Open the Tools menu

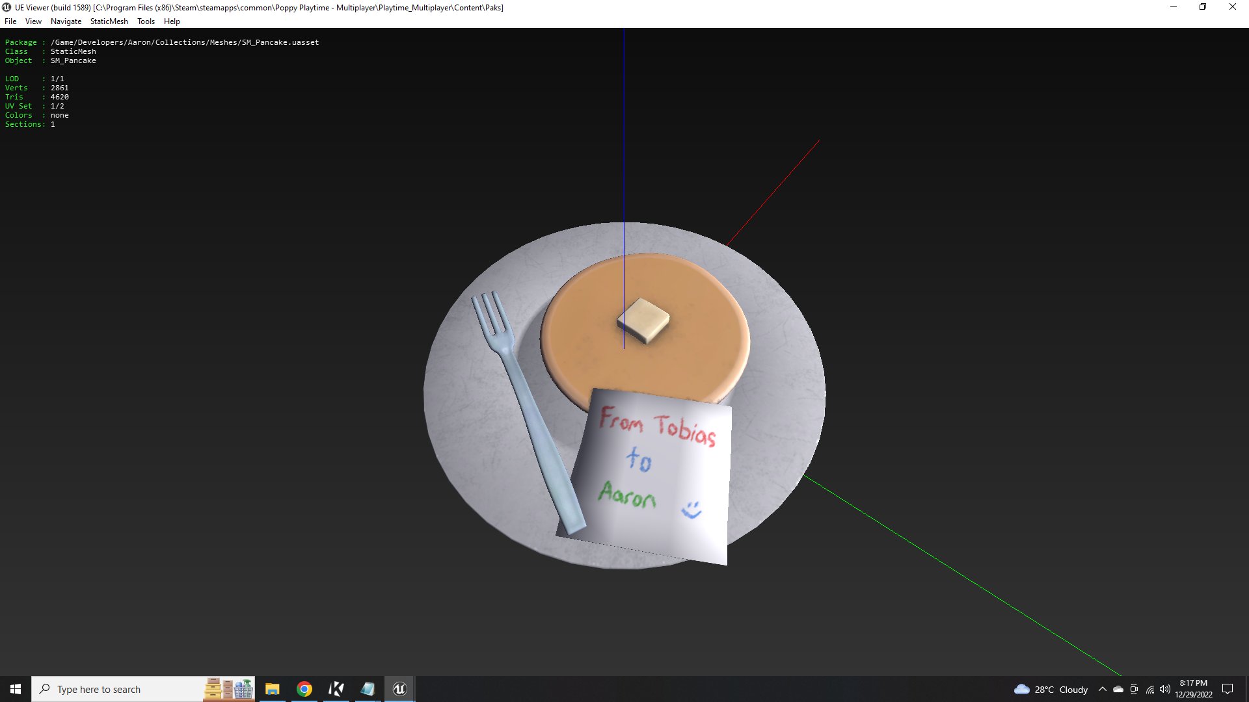tap(146, 21)
